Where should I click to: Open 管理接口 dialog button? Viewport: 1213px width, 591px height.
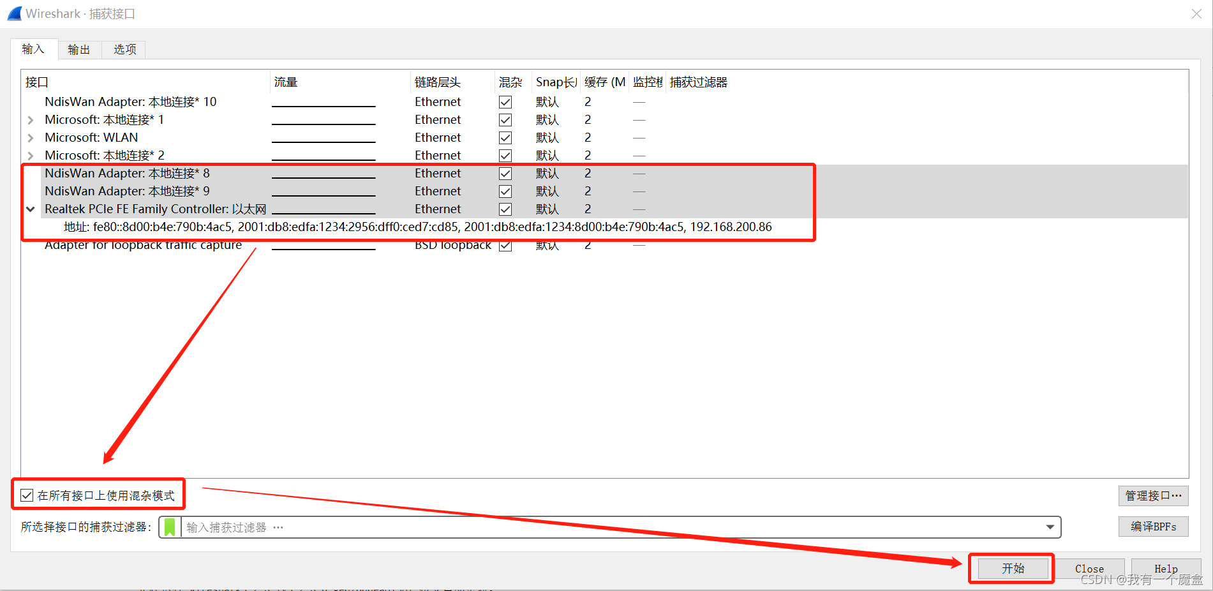click(1153, 496)
